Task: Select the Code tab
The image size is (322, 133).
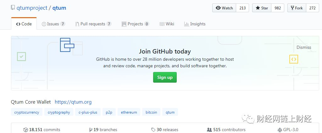Action: click(x=24, y=24)
